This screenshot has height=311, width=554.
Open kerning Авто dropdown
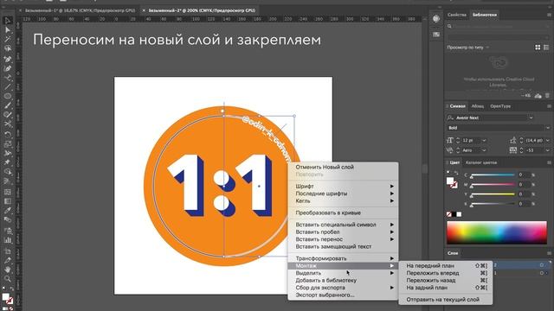click(484, 150)
